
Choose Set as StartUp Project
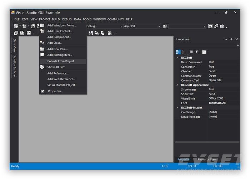coord(63,85)
